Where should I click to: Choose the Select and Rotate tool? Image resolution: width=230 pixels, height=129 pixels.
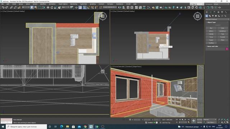52,8
